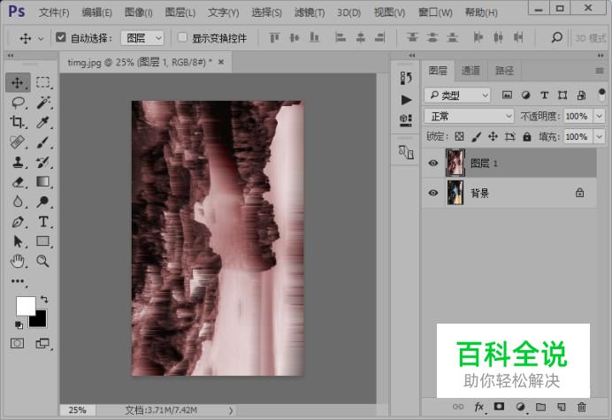Select the Gradient tool
The width and height of the screenshot is (612, 420).
click(43, 182)
